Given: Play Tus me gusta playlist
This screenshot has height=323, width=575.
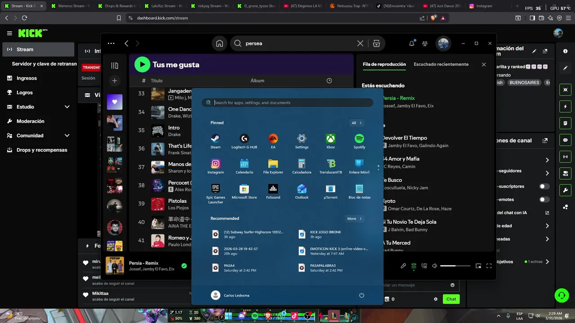Looking at the screenshot, I should click(x=142, y=65).
